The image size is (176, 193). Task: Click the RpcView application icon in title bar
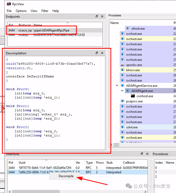(9, 4)
